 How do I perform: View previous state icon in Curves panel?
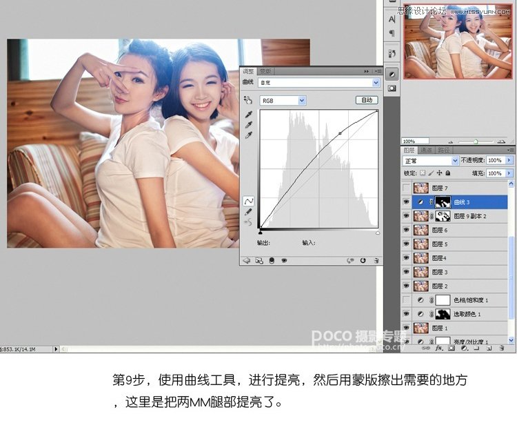point(350,261)
